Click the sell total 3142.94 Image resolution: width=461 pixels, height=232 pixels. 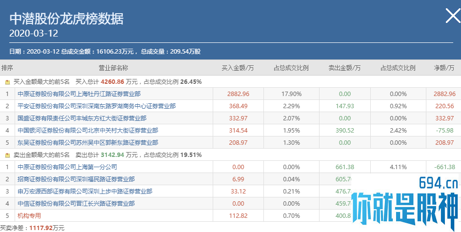[113, 155]
